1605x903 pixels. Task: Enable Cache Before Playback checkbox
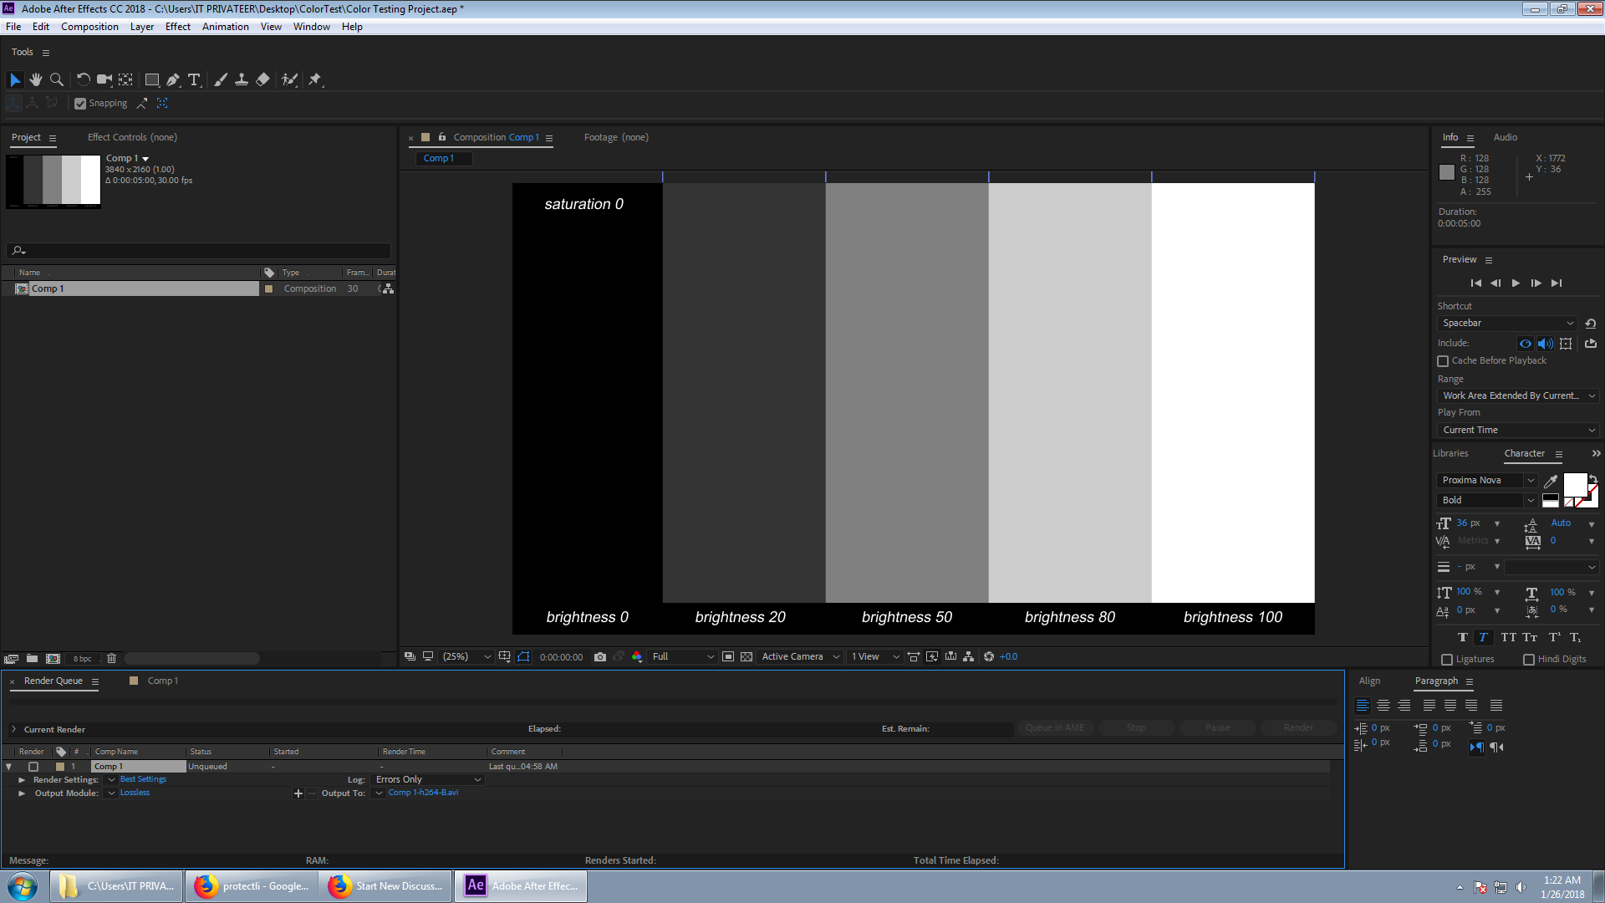[x=1443, y=360]
